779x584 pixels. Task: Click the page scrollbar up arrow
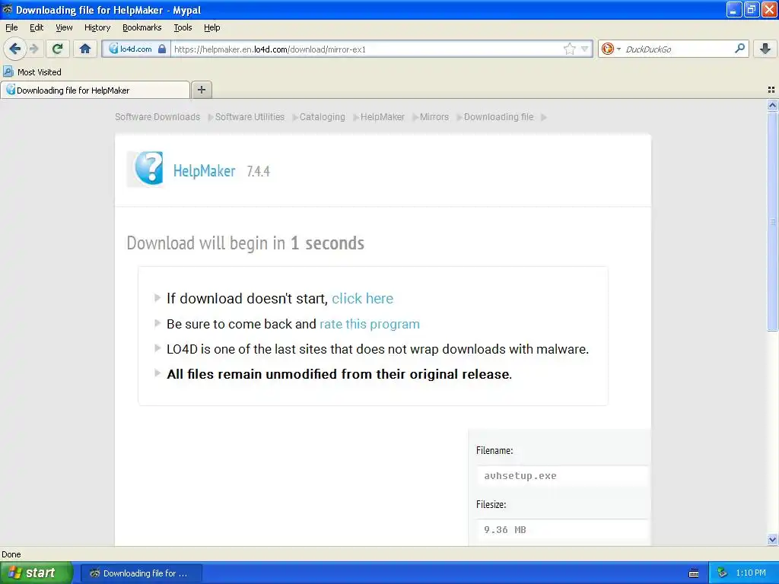coord(772,105)
